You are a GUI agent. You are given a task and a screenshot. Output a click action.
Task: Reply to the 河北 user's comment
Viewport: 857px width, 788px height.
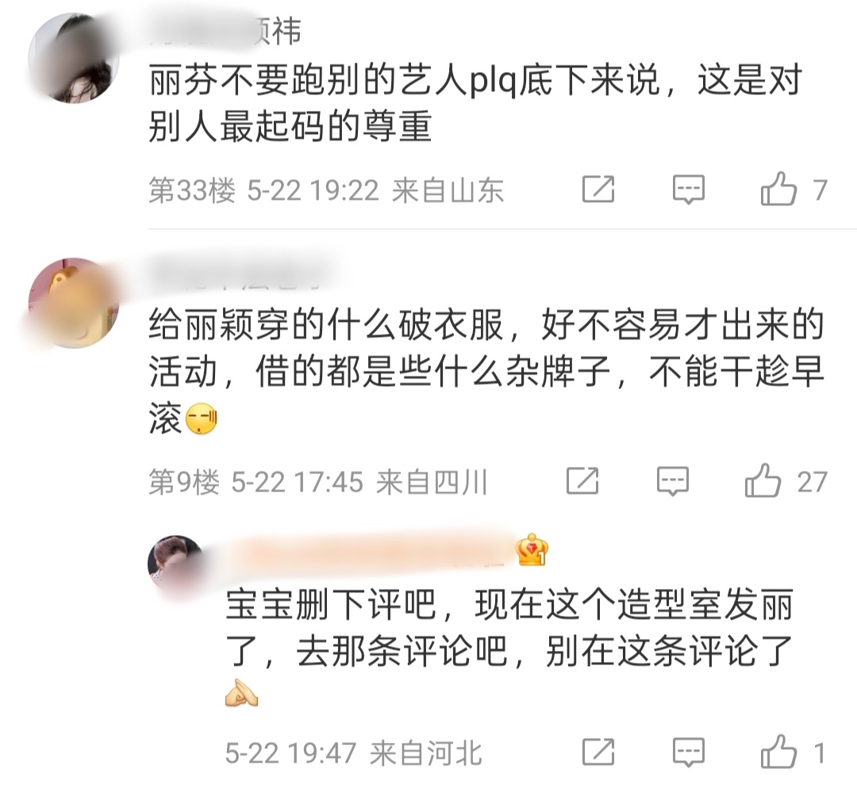tap(688, 752)
